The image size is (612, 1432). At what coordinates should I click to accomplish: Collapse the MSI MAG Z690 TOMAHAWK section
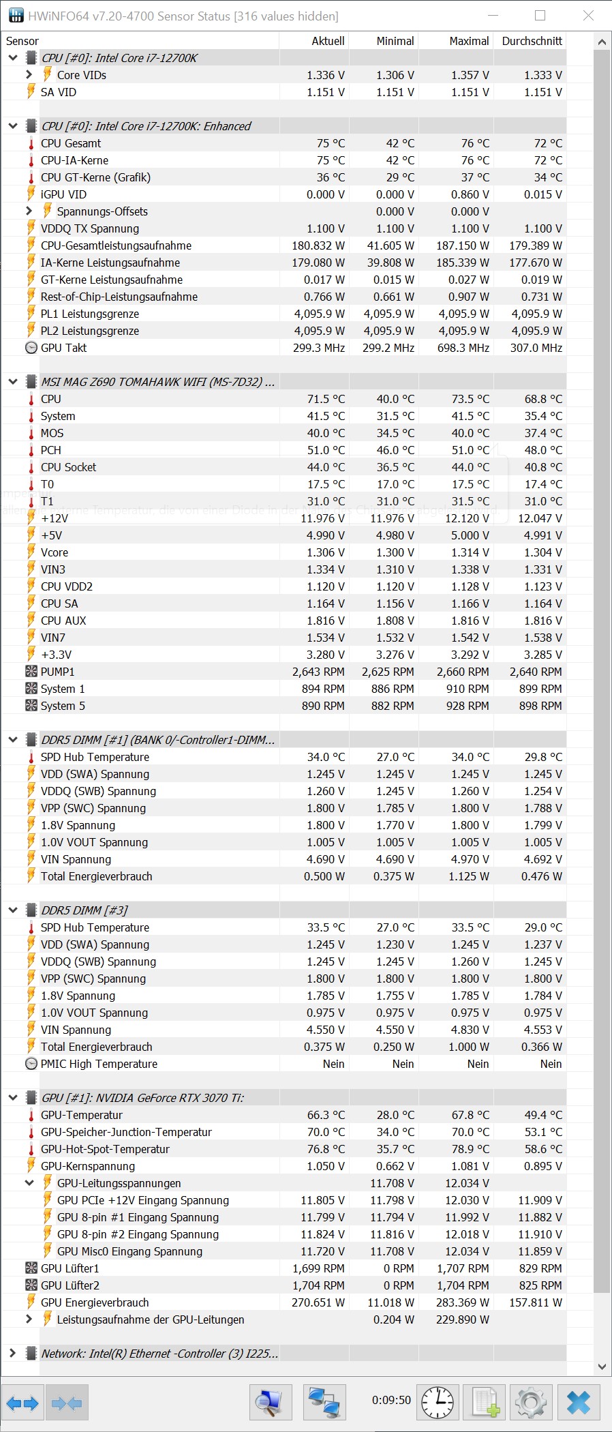(12, 382)
